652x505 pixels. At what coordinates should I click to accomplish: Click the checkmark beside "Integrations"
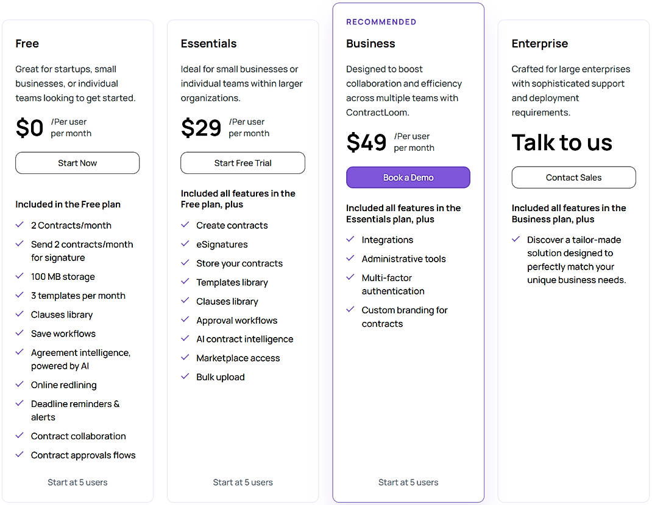(x=350, y=240)
